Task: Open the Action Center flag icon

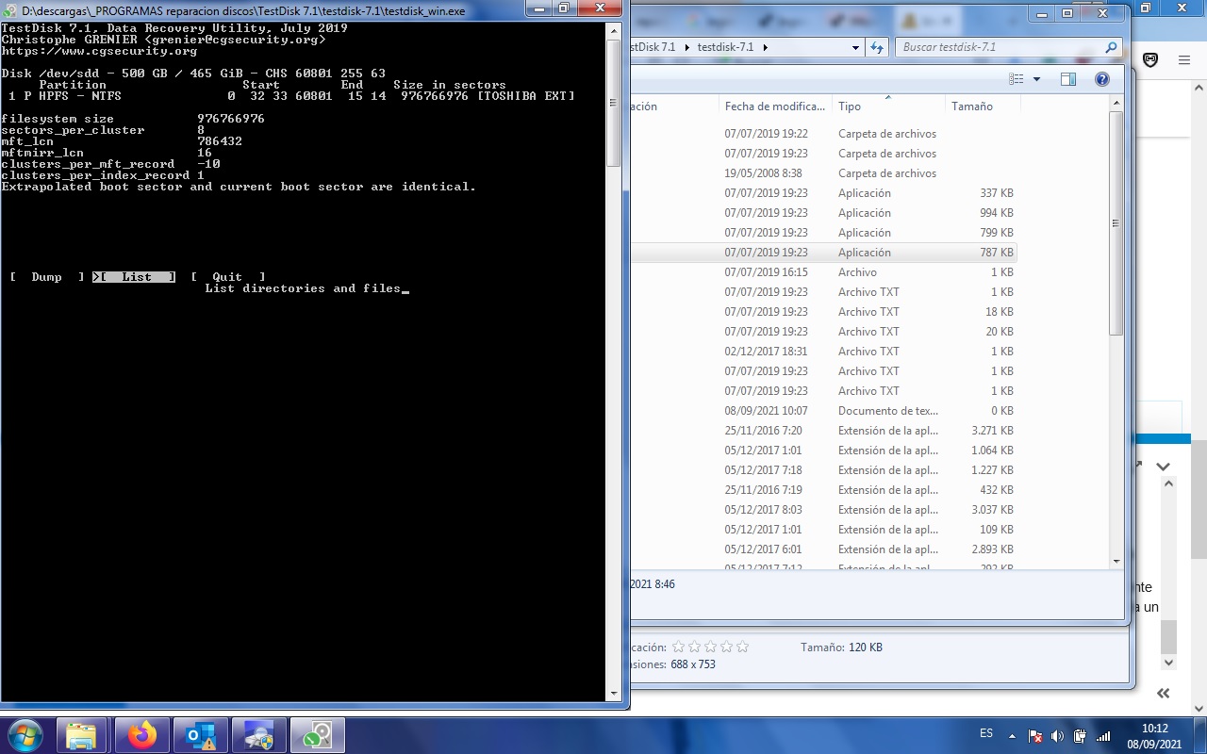Action: click(1034, 736)
